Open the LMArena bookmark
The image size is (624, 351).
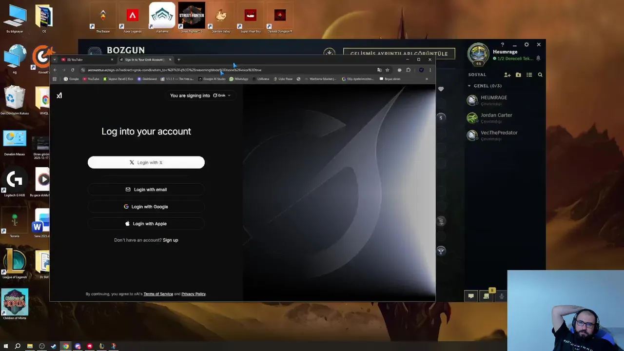coord(261,79)
